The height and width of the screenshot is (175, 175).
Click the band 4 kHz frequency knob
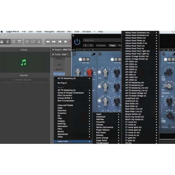[105, 72]
